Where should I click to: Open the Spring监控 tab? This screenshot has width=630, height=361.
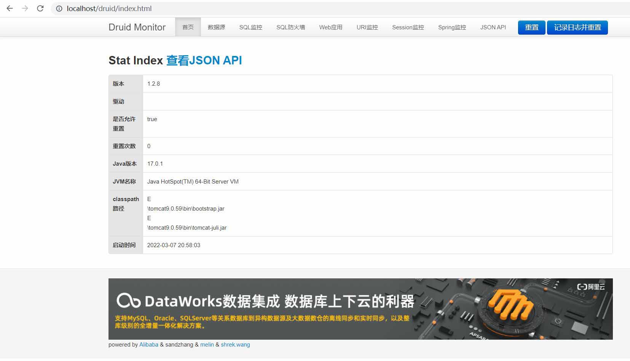[452, 27]
